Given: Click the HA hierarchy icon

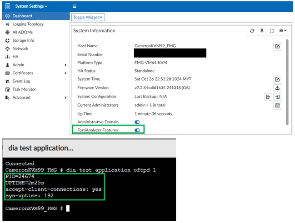Looking at the screenshot, I should coord(7,57).
